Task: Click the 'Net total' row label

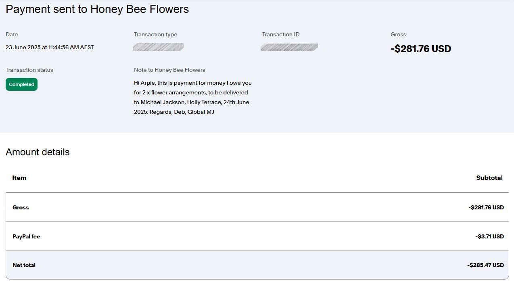Action: 24,265
